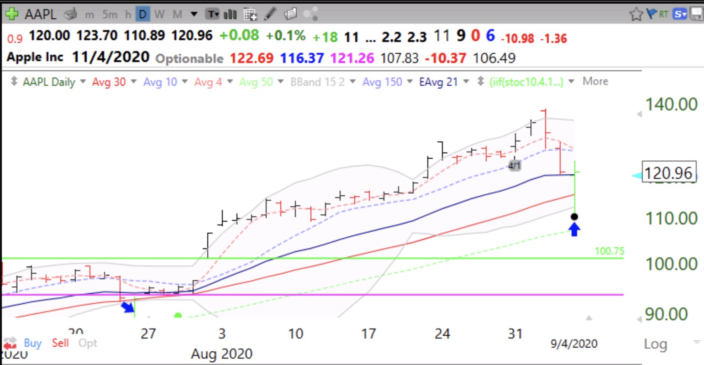The width and height of the screenshot is (704, 365).
Task: Open the Avg 50 indicator dropdown
Action: pos(280,82)
